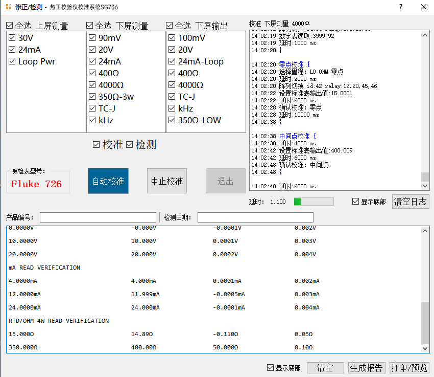Image resolution: width=434 pixels, height=377 pixels.
Task: Focus the 检测日期 text field
Action: [248, 217]
